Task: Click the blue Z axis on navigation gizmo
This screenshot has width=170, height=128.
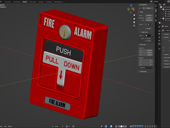Action: [x=131, y=5]
